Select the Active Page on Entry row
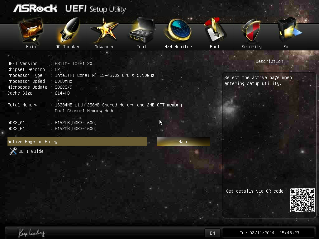319x239 pixels. pyautogui.click(x=77, y=142)
